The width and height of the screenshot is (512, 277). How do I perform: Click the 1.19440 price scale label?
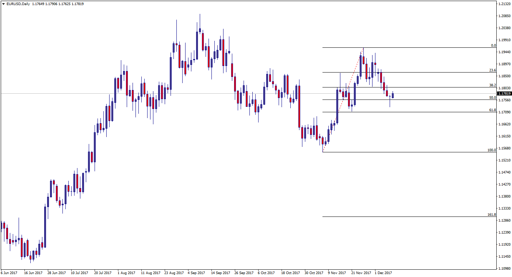tap(504, 52)
